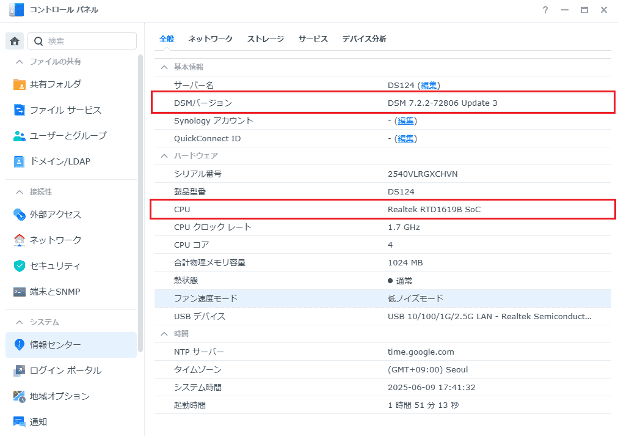
Task: Open ネットワーク sidebar icon
Action: (20, 240)
